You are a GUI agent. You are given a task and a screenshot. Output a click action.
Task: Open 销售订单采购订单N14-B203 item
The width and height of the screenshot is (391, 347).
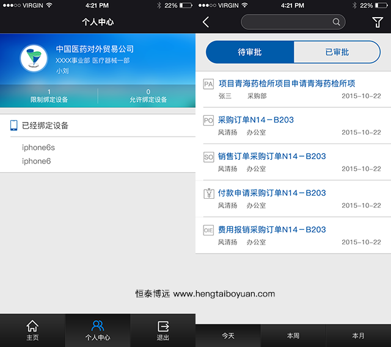[293, 162]
